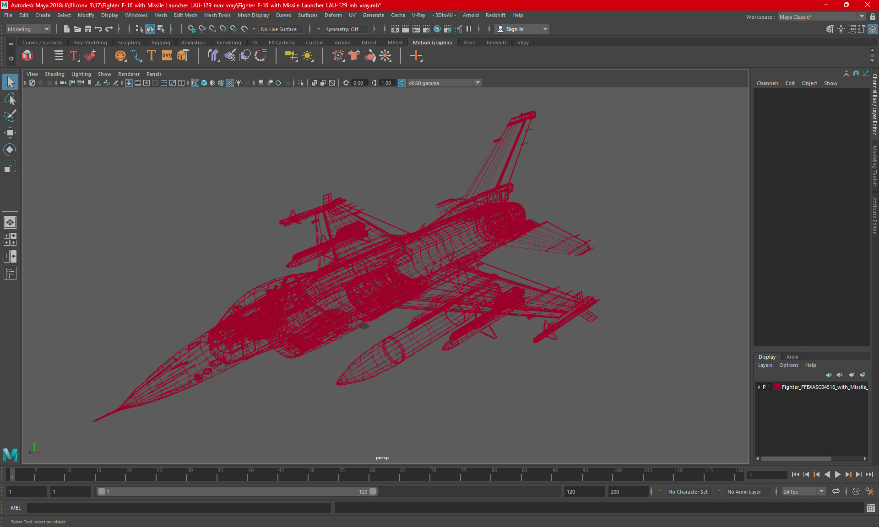The width and height of the screenshot is (879, 527).
Task: Toggle layer playback P box
Action: [x=764, y=387]
